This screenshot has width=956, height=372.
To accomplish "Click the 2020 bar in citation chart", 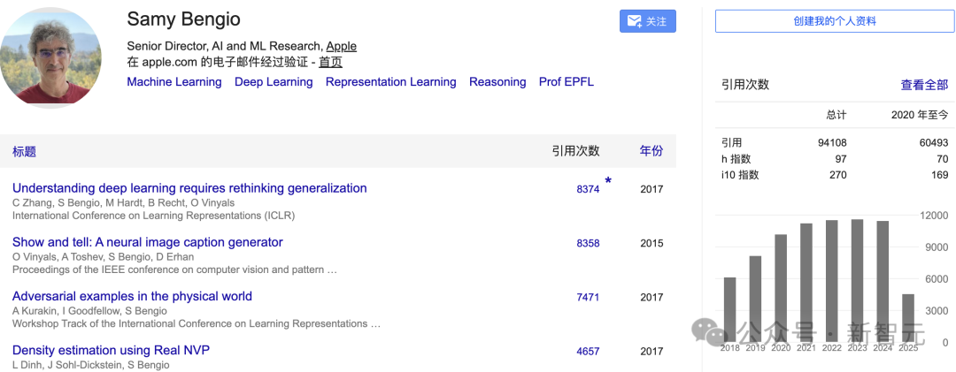I will 781,289.
